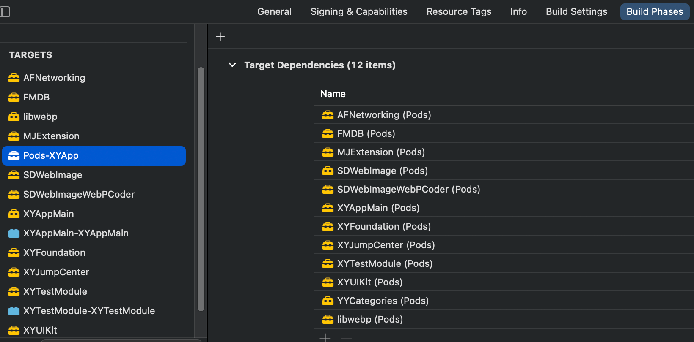Select the YYCategories (Pods) dependency row

click(x=383, y=301)
